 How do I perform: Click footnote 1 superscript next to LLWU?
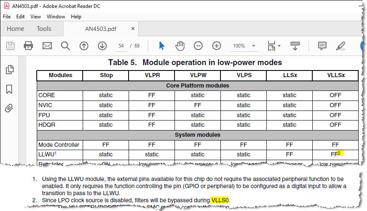click(x=56, y=153)
